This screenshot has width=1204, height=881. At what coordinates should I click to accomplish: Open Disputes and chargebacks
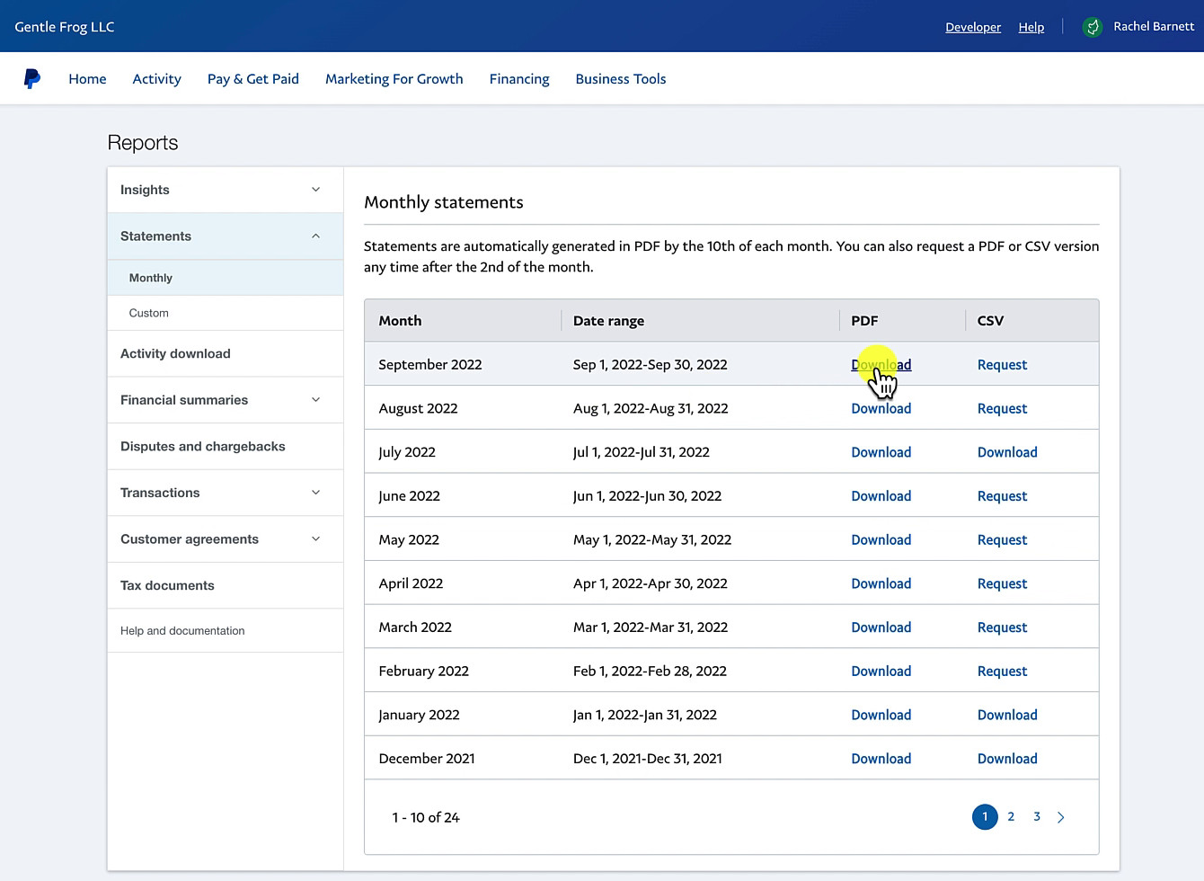click(202, 446)
